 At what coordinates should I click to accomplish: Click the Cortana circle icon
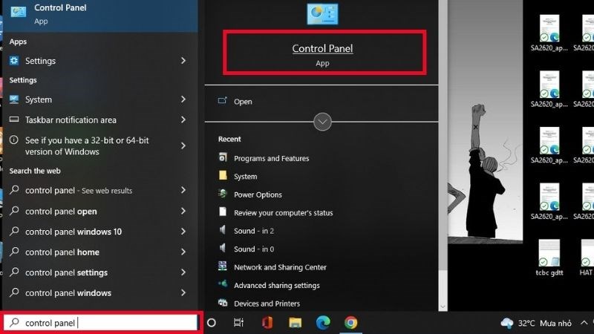pos(212,323)
